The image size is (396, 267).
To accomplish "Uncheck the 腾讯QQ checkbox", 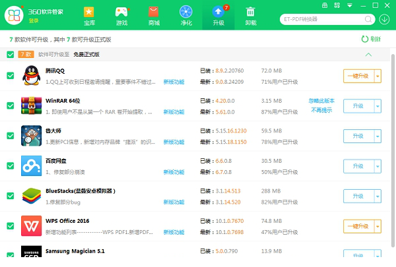I will [11, 75].
